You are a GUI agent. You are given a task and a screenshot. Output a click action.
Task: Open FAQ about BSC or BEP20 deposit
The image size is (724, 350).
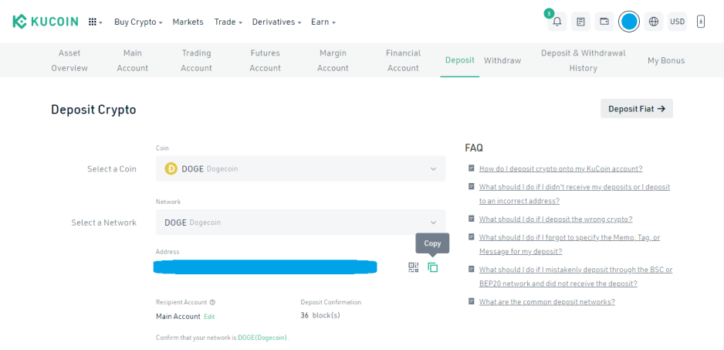[x=576, y=277]
